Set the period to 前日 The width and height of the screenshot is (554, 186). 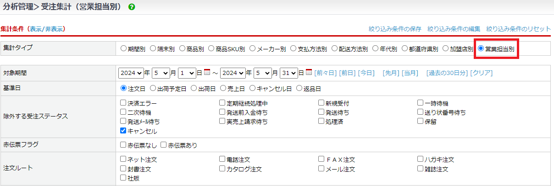tap(347, 73)
